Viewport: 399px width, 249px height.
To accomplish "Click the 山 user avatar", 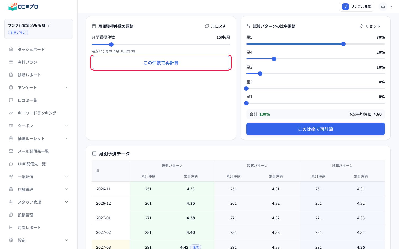I will pyautogui.click(x=383, y=7).
